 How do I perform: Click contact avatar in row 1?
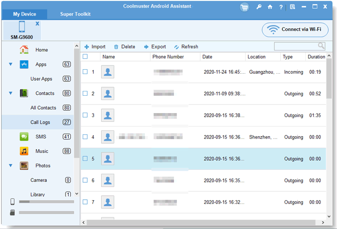tap(108, 72)
